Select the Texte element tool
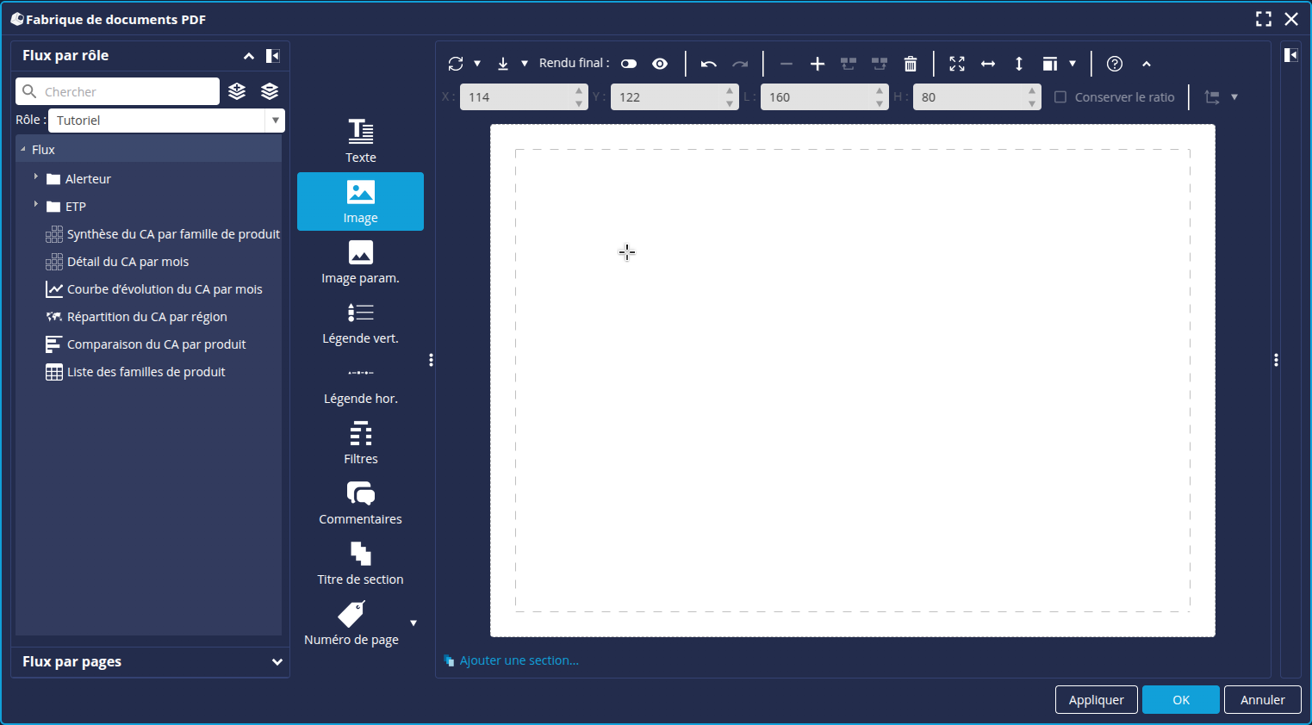The width and height of the screenshot is (1312, 725). pos(360,140)
